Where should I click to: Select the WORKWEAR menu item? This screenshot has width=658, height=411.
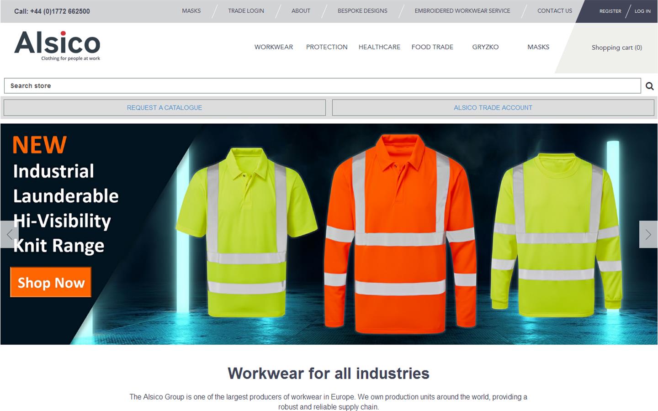click(273, 47)
